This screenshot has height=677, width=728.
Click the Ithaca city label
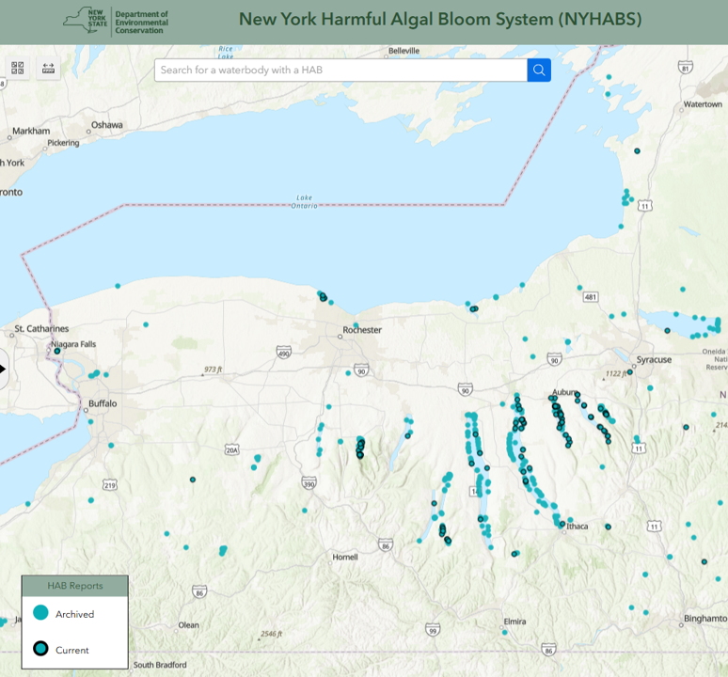pos(577,527)
